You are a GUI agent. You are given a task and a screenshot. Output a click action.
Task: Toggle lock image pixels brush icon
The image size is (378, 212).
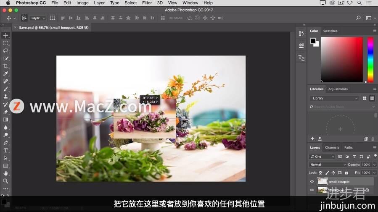[x=327, y=173]
